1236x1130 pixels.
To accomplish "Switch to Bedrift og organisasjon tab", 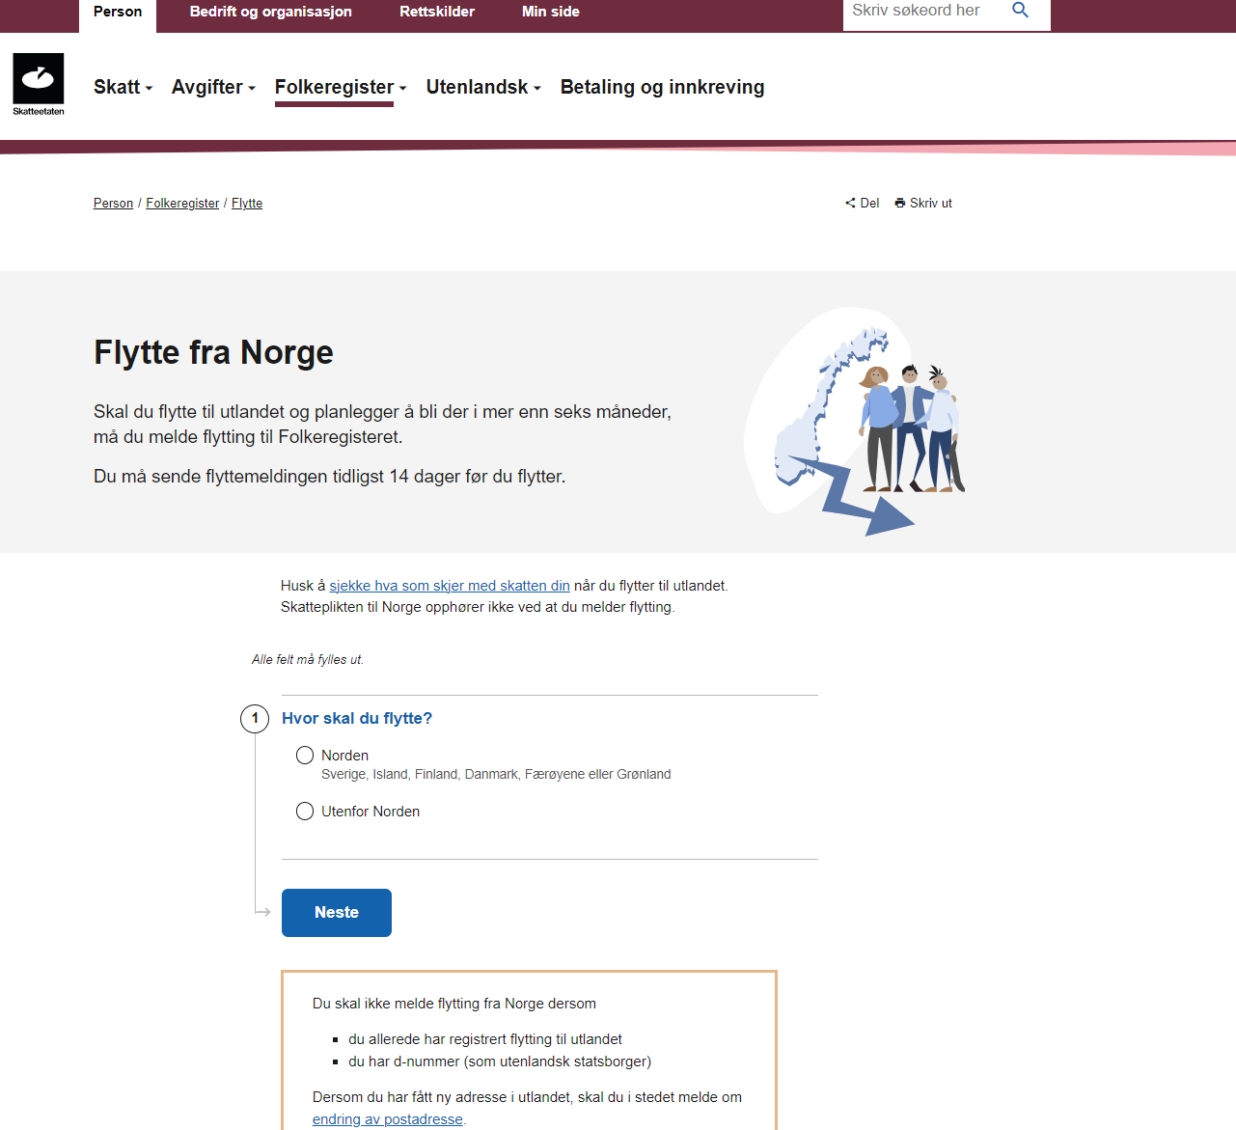I will [270, 12].
